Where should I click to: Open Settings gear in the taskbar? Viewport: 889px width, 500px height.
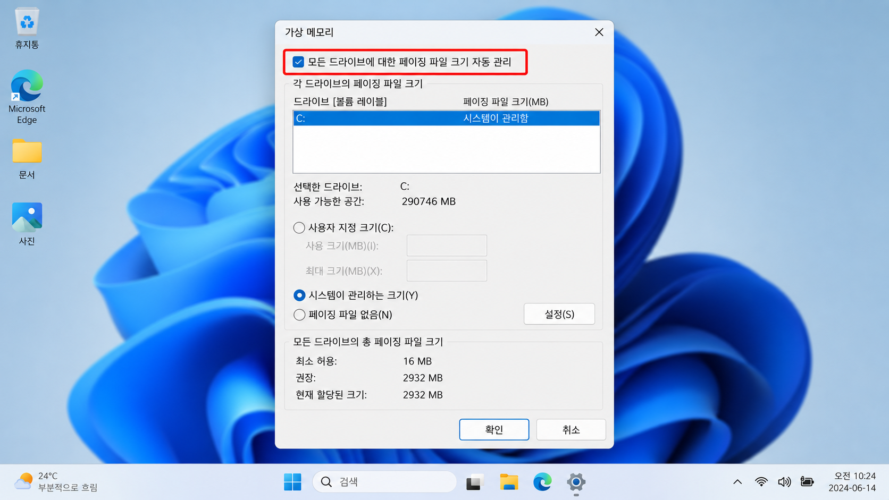click(576, 482)
